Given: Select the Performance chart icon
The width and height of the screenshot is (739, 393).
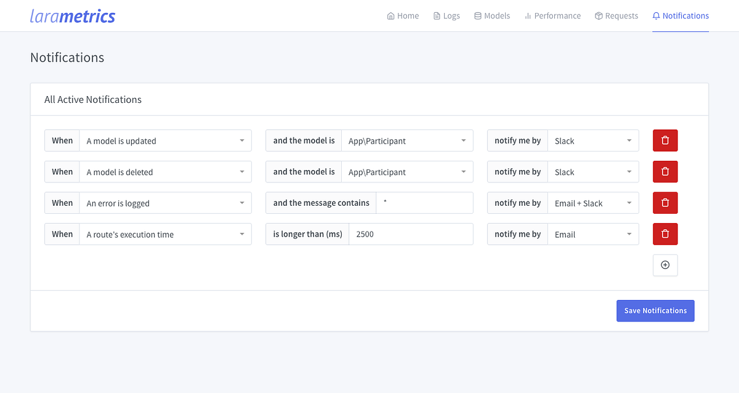Looking at the screenshot, I should tap(528, 15).
